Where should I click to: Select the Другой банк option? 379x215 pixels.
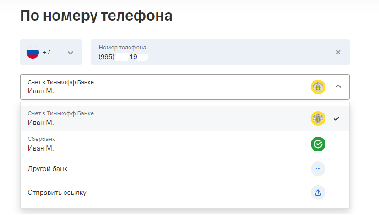(x=185, y=169)
